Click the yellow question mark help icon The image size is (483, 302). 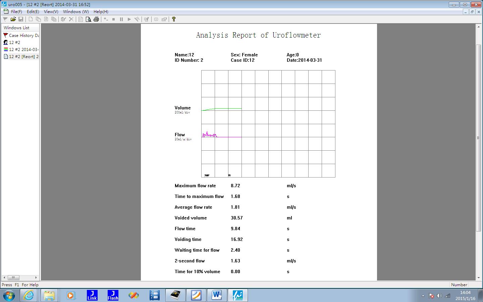174,19
